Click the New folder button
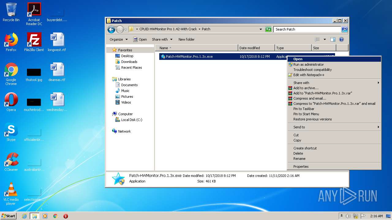The height and width of the screenshot is (220, 392). click(x=187, y=39)
